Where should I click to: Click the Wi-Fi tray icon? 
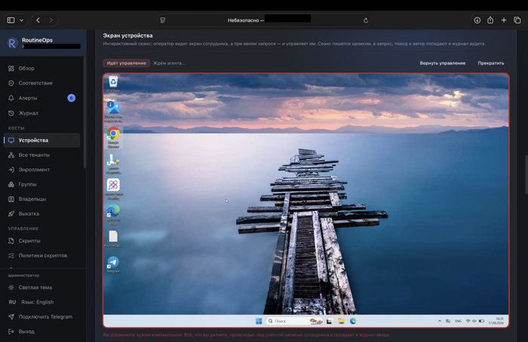(x=468, y=321)
